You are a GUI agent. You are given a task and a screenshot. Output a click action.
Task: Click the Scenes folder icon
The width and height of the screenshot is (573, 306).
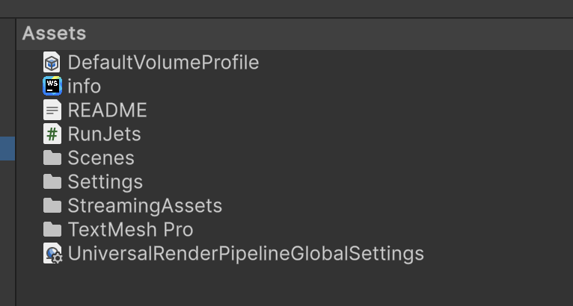pos(52,158)
